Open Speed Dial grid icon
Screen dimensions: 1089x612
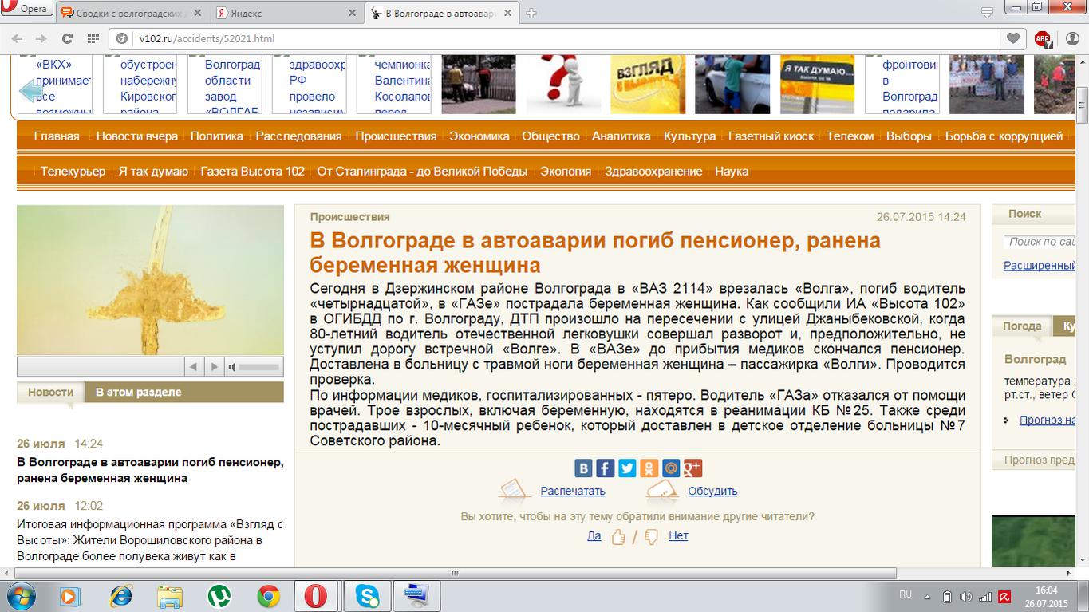pyautogui.click(x=93, y=38)
